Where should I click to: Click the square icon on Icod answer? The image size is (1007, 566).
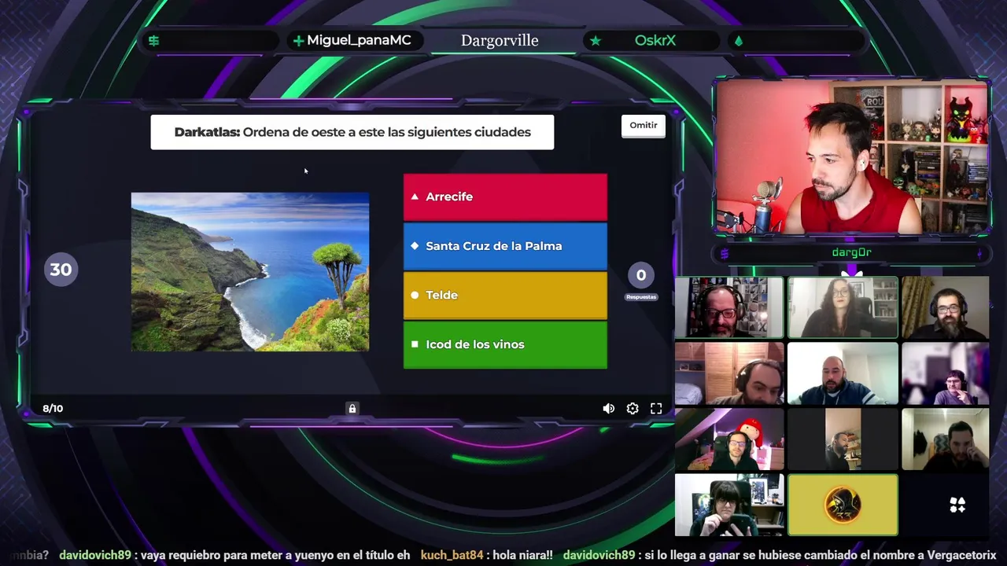pos(415,344)
